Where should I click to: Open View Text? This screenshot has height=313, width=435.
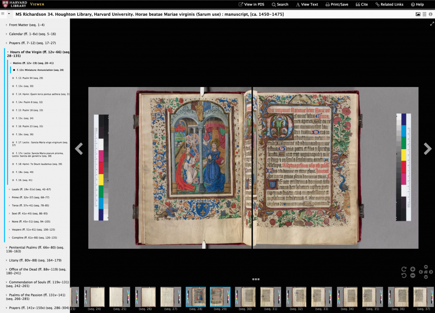point(307,4)
